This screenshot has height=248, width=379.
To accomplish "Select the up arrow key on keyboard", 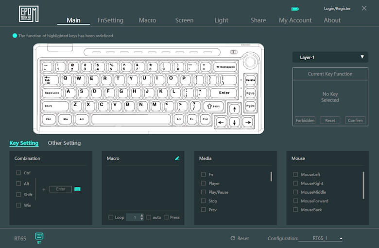I will point(235,110).
